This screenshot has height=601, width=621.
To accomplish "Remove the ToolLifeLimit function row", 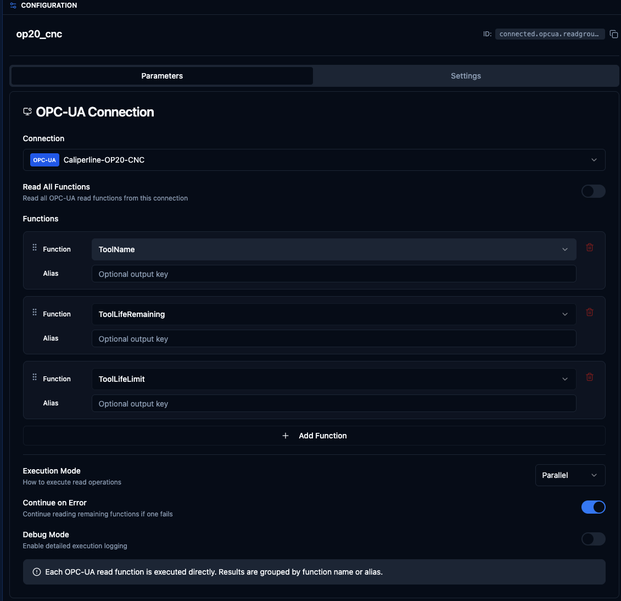I will [x=590, y=377].
